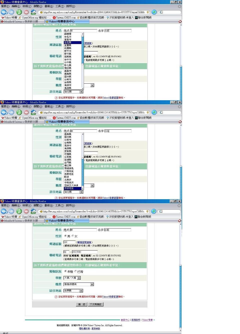This screenshot has width=240, height=334.
Task: Click search engine icon in bottom window search box
Action: pos(161,211)
